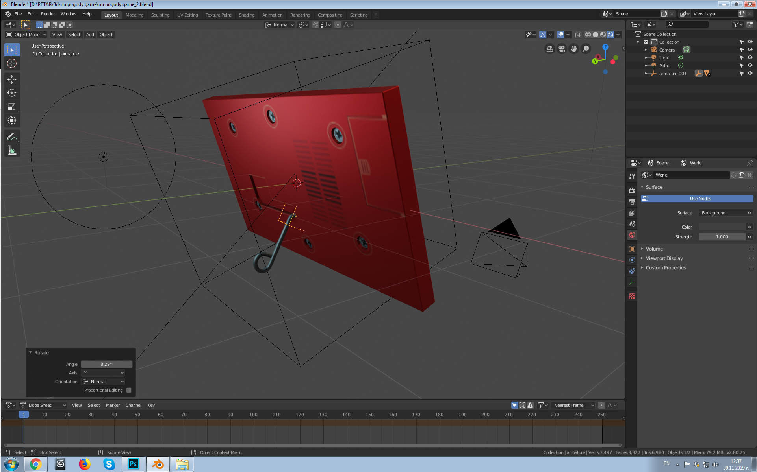Switch to the Shading workspace tab
757x472 pixels.
[247, 15]
